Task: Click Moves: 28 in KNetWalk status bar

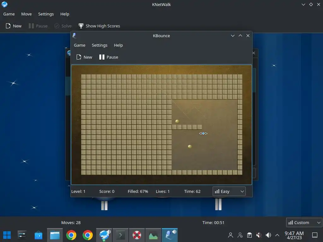Action: (x=71, y=222)
